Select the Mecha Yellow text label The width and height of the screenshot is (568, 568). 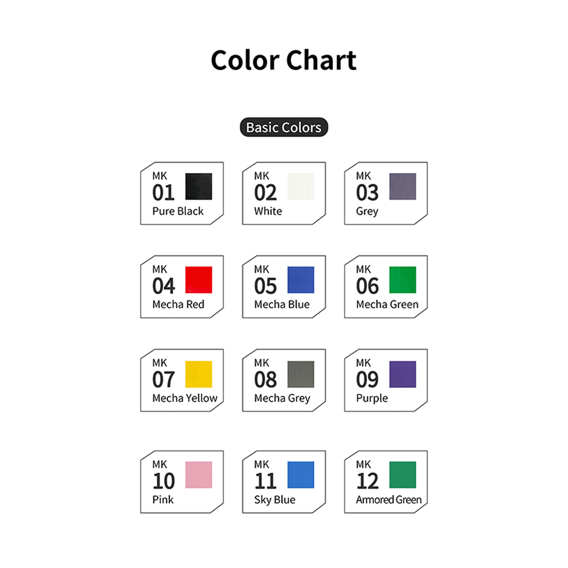185,398
